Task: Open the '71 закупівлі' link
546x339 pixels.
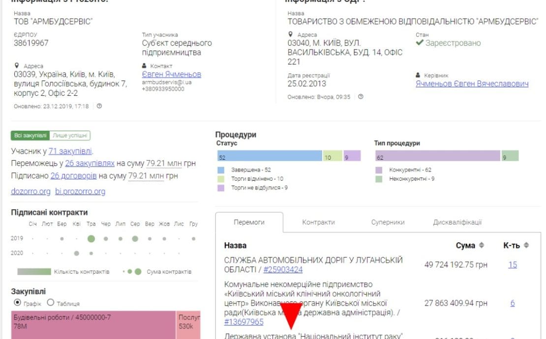Action: coord(70,151)
